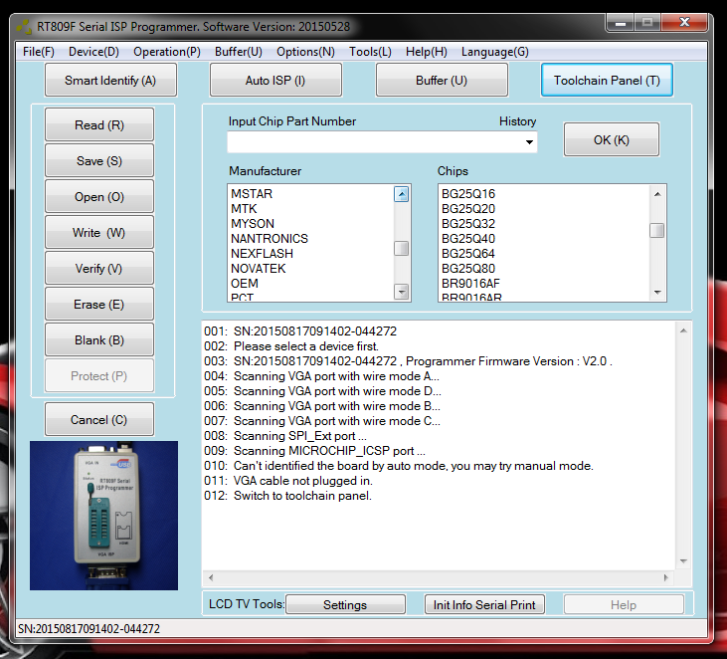Screen dimensions: 727x659
Task: Open the Language(G) menu
Action: 494,52
